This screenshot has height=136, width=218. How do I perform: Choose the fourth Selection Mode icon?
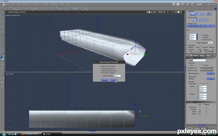coord(207,20)
